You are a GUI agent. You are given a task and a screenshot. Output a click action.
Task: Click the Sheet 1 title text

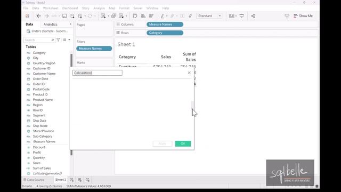[x=126, y=44]
